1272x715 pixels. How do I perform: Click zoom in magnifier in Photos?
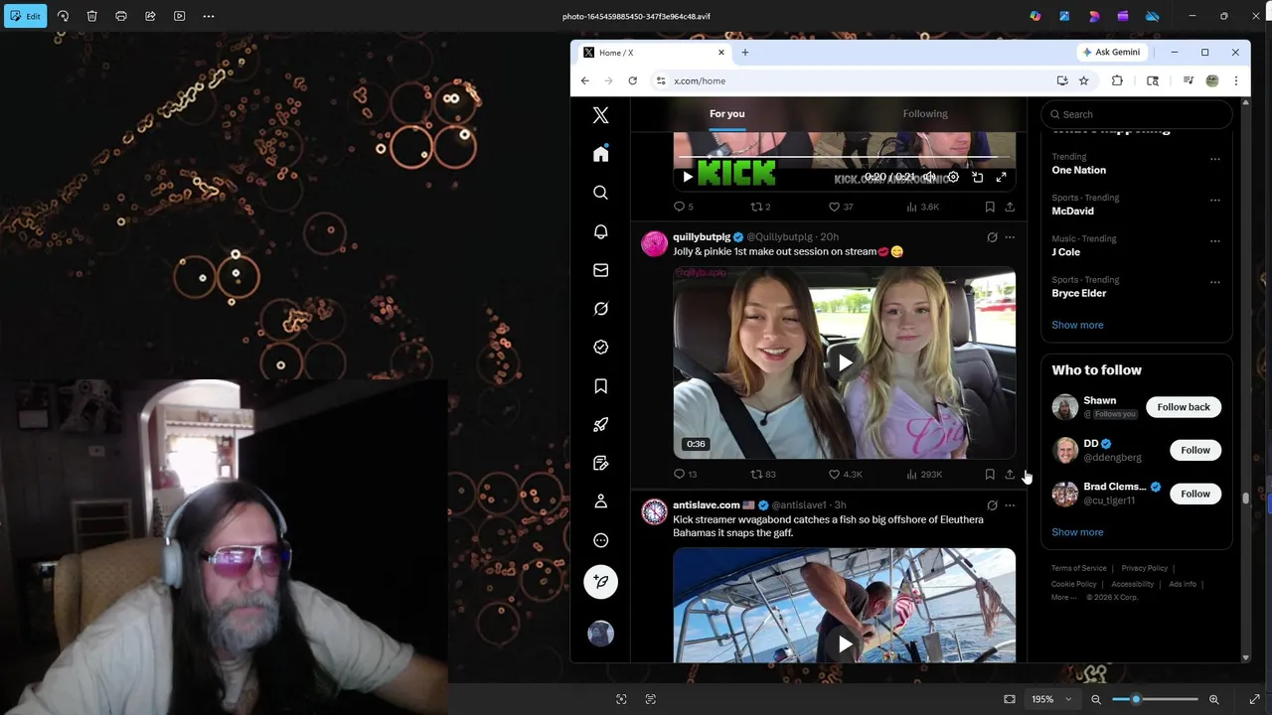click(1213, 699)
